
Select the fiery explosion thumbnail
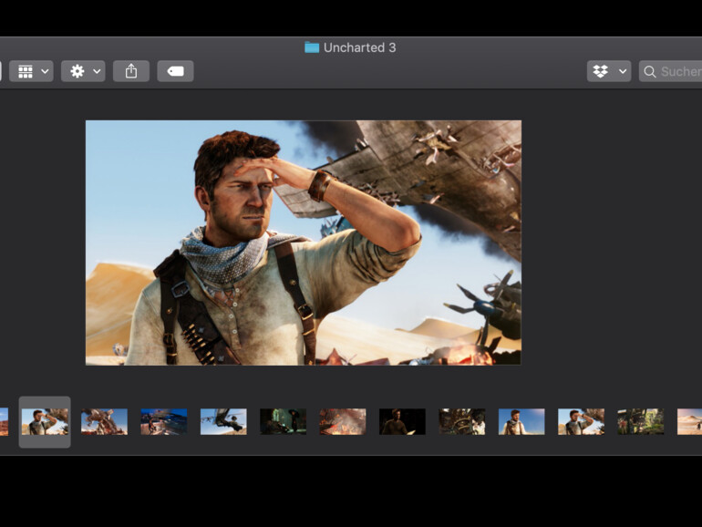[x=343, y=422]
